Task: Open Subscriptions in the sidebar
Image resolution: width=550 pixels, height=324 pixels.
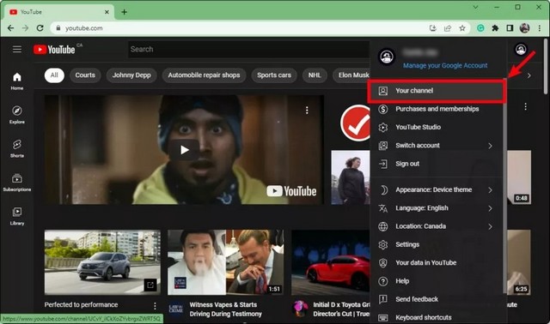Action: coord(17,183)
